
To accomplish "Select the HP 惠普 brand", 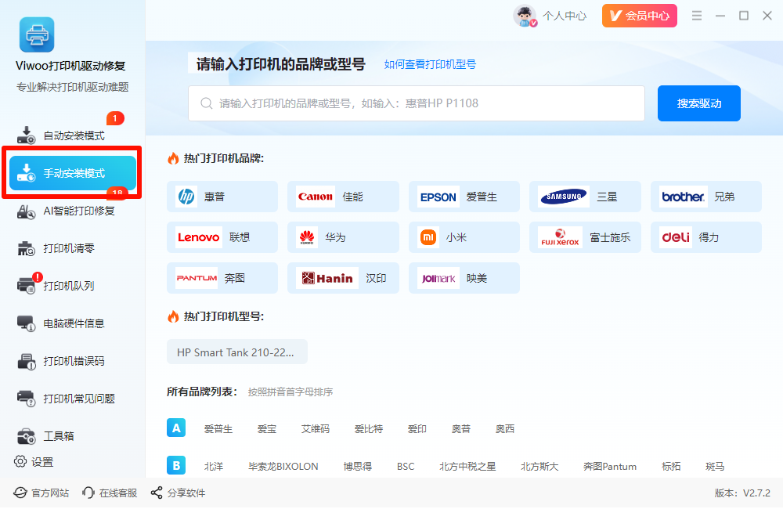I will coord(222,197).
